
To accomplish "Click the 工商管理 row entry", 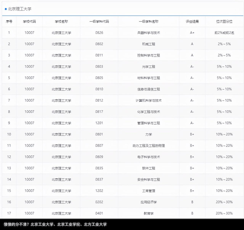I will 122,190.
